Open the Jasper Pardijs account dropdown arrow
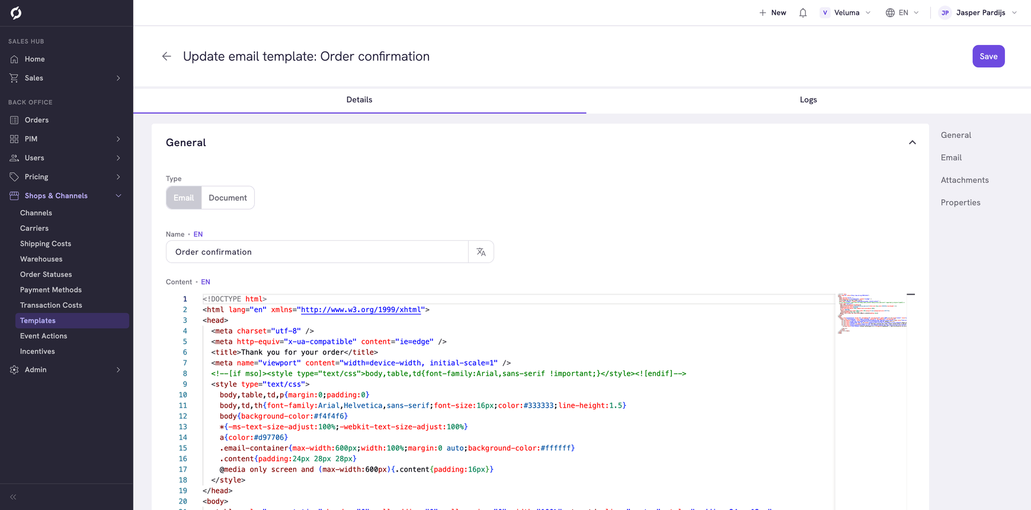The image size is (1031, 510). (1014, 13)
